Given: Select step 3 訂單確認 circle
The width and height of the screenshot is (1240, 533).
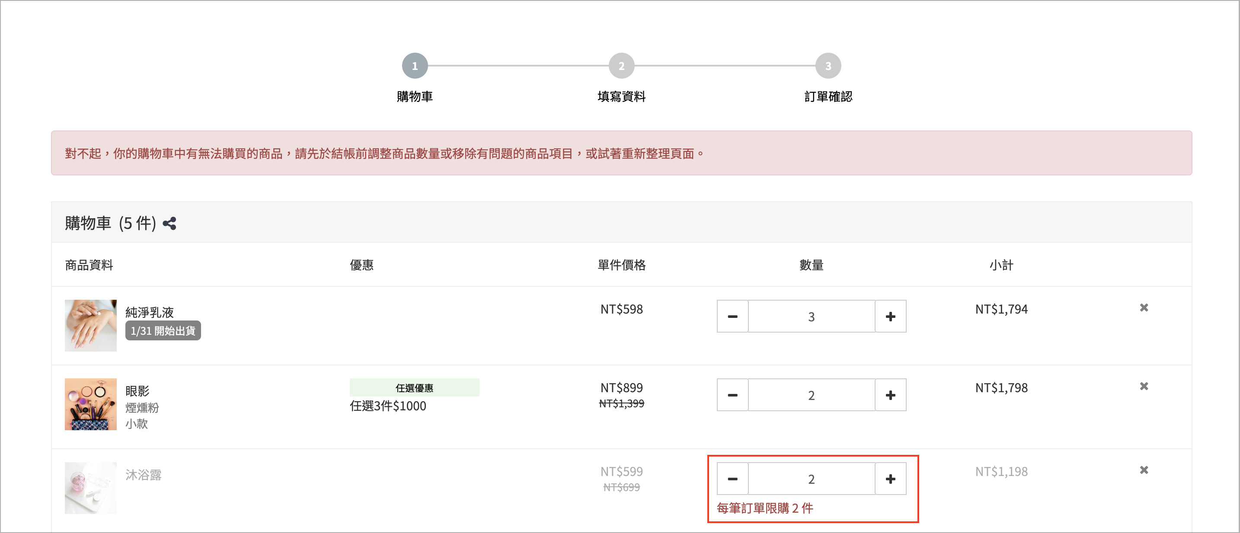Looking at the screenshot, I should coord(828,66).
